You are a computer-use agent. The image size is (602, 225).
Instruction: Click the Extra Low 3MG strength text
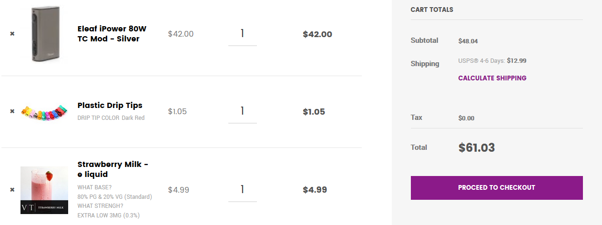pyautogui.click(x=109, y=215)
